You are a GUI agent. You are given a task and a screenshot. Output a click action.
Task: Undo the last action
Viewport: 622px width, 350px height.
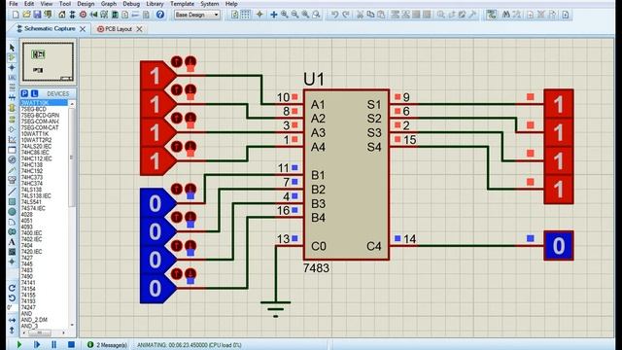334,15
